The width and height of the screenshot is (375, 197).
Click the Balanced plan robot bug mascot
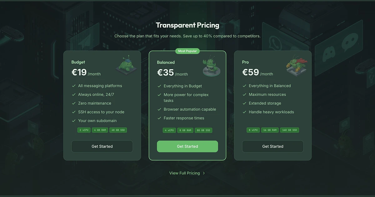(212, 66)
